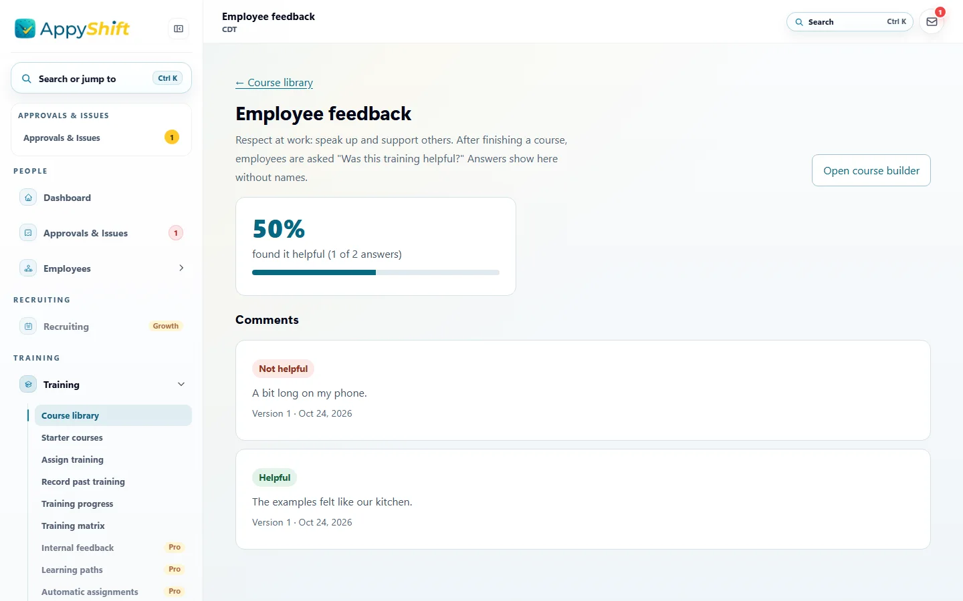Click comment 'A bit long on my phone.'
963x601 pixels.
[310, 393]
